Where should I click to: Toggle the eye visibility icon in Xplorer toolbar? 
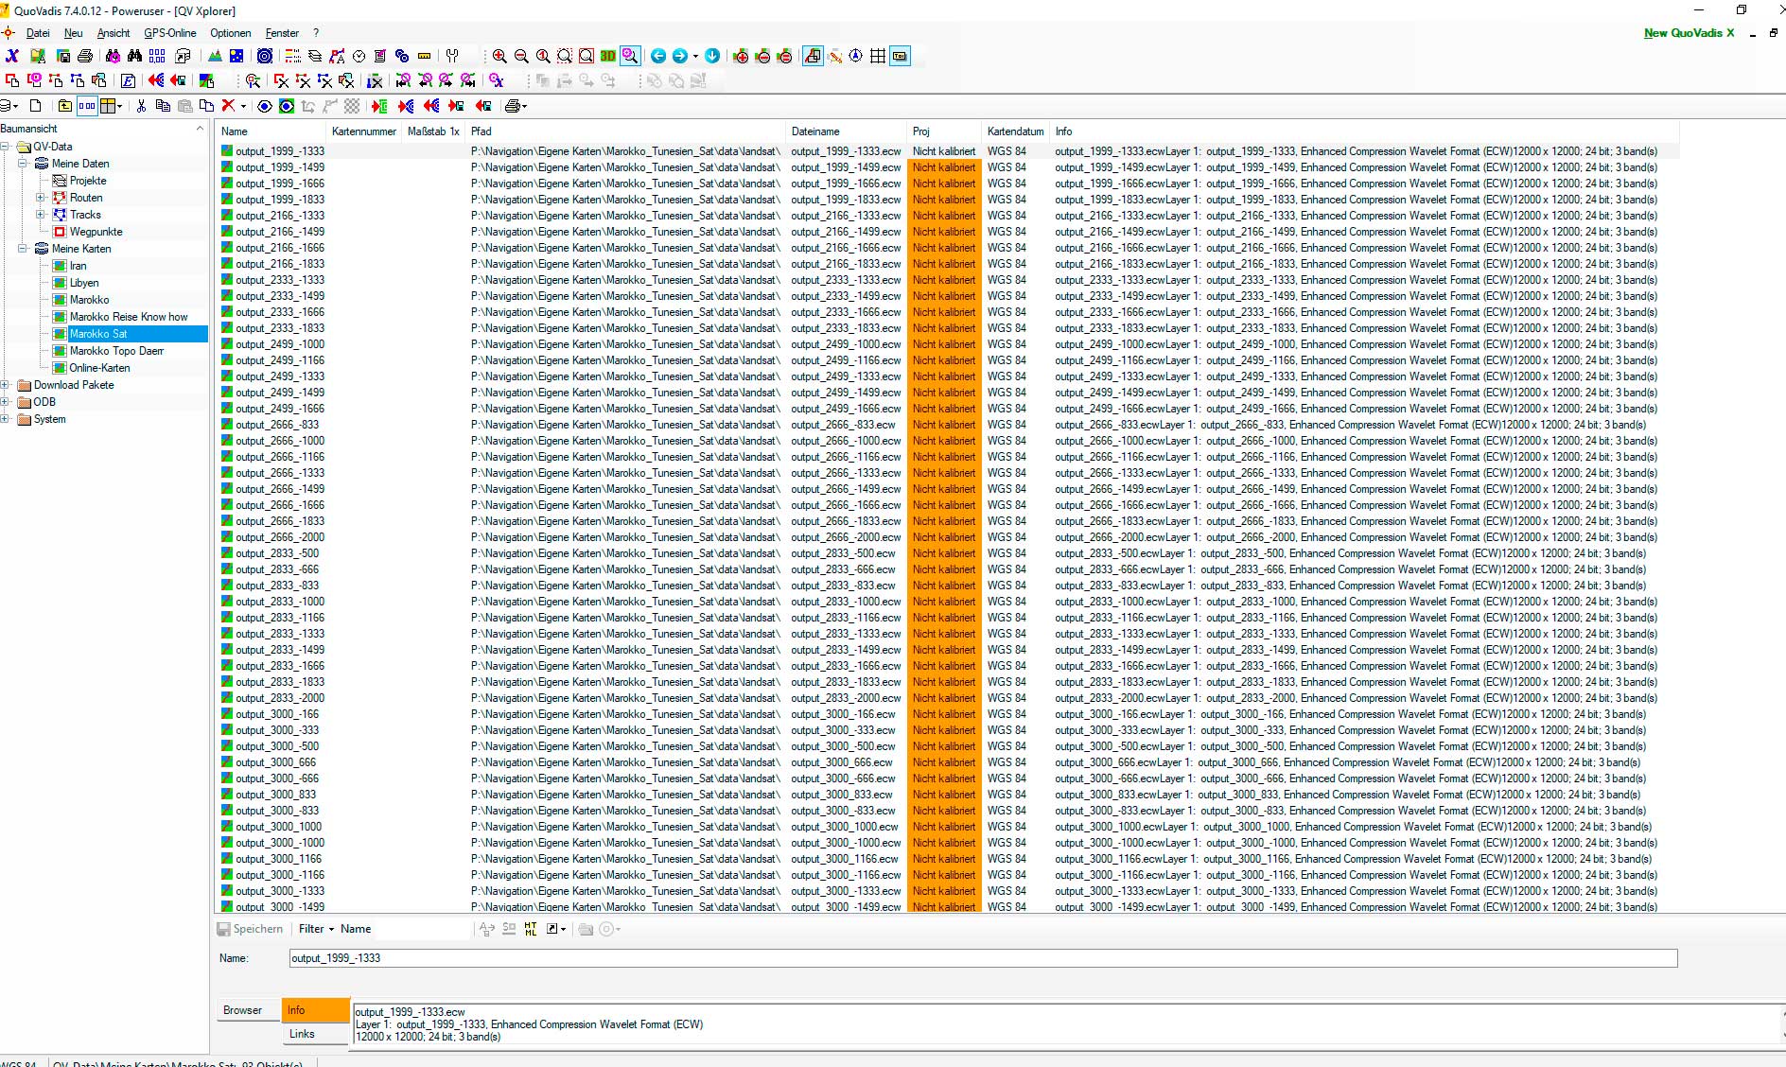265,106
